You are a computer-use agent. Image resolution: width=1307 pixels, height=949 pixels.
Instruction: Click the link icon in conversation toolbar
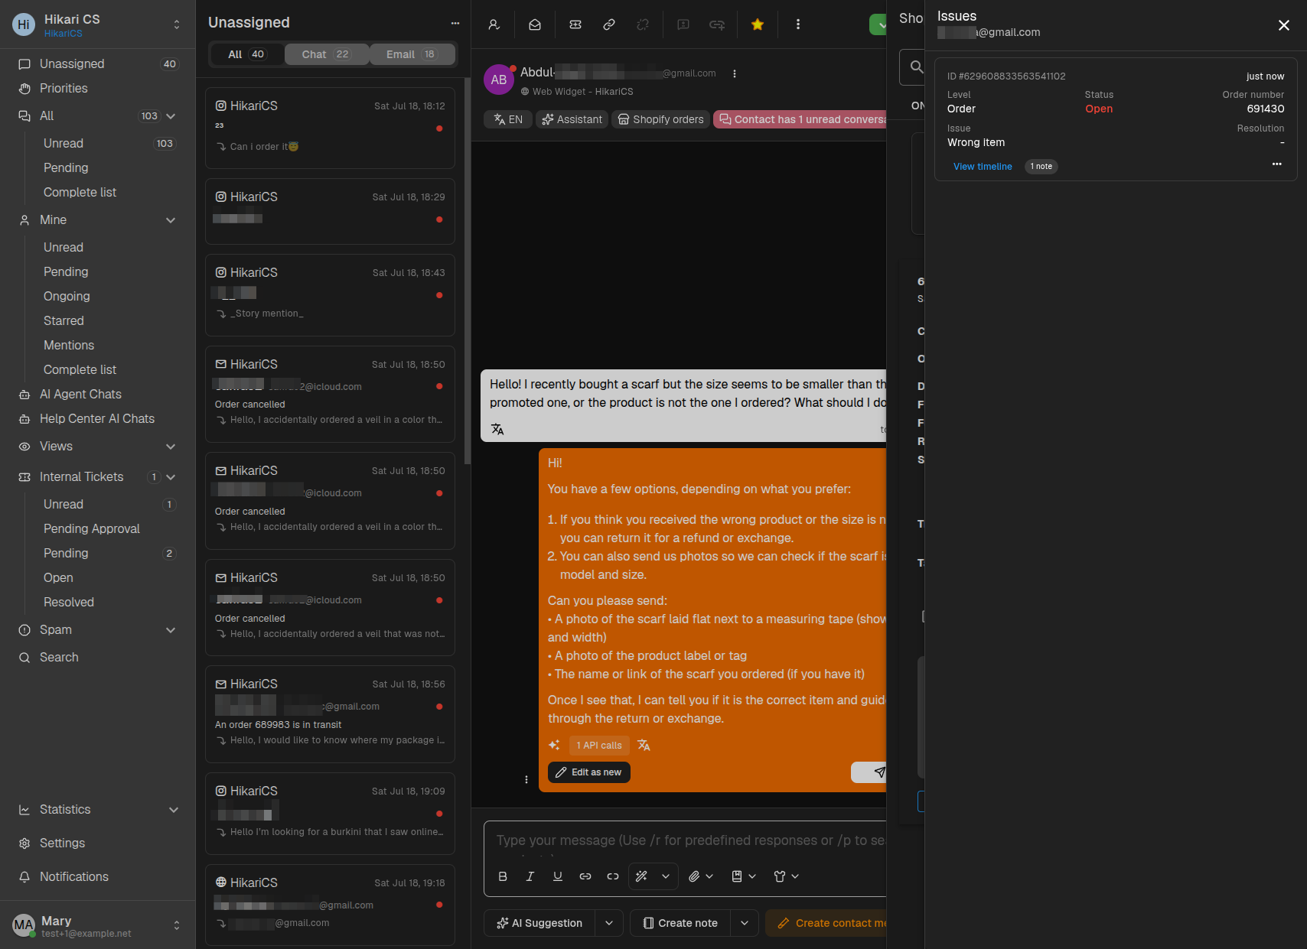pyautogui.click(x=609, y=24)
